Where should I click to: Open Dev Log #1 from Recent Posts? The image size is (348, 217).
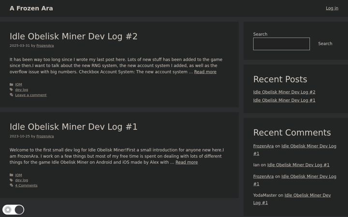point(284,100)
